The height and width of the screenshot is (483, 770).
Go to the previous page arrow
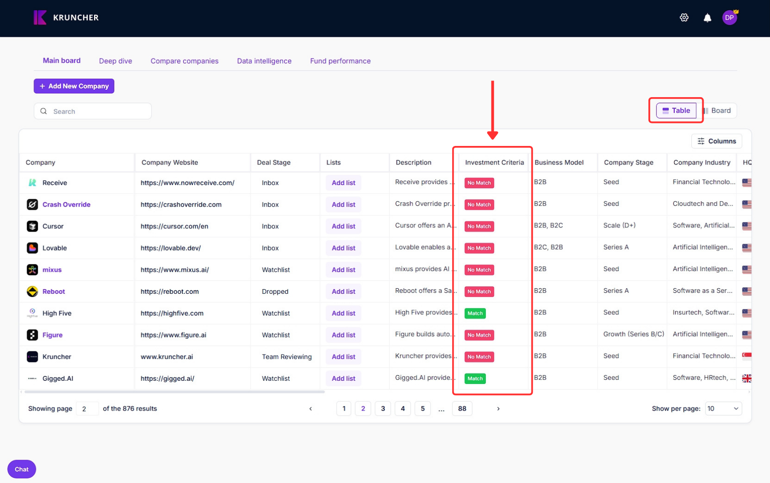(310, 408)
